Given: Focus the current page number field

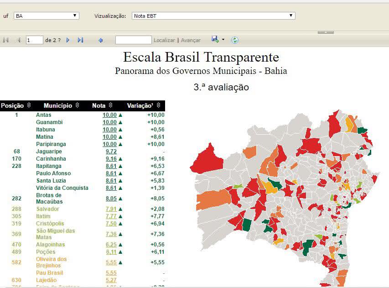Looking at the screenshot, I should (x=35, y=40).
